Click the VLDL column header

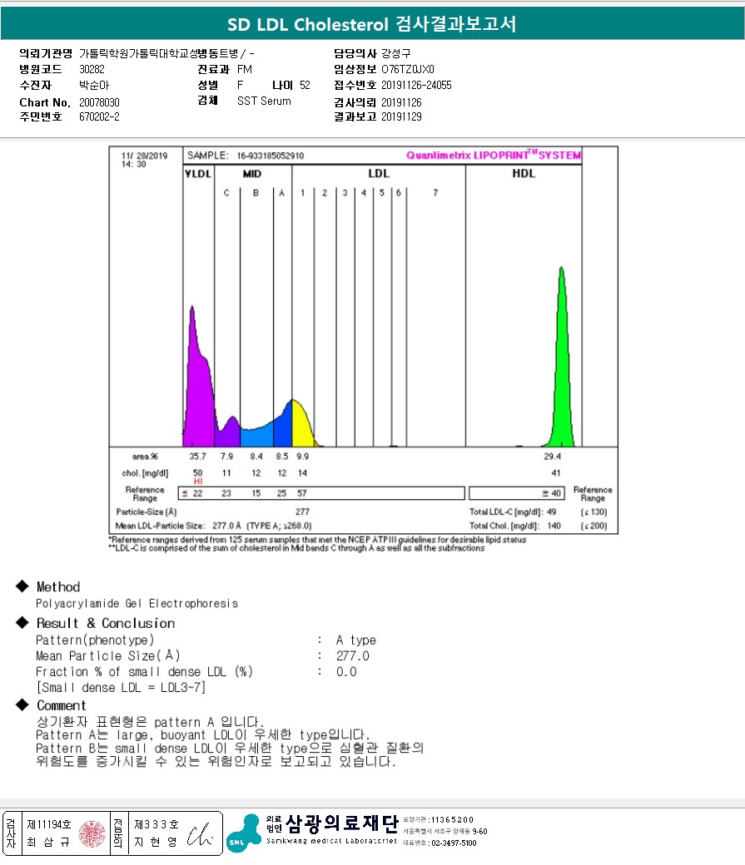(198, 174)
